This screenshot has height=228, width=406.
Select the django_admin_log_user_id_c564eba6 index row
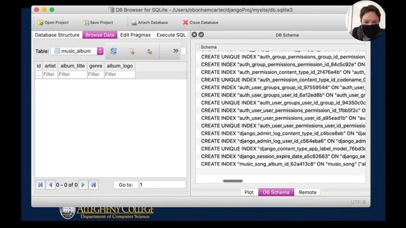click(x=280, y=141)
